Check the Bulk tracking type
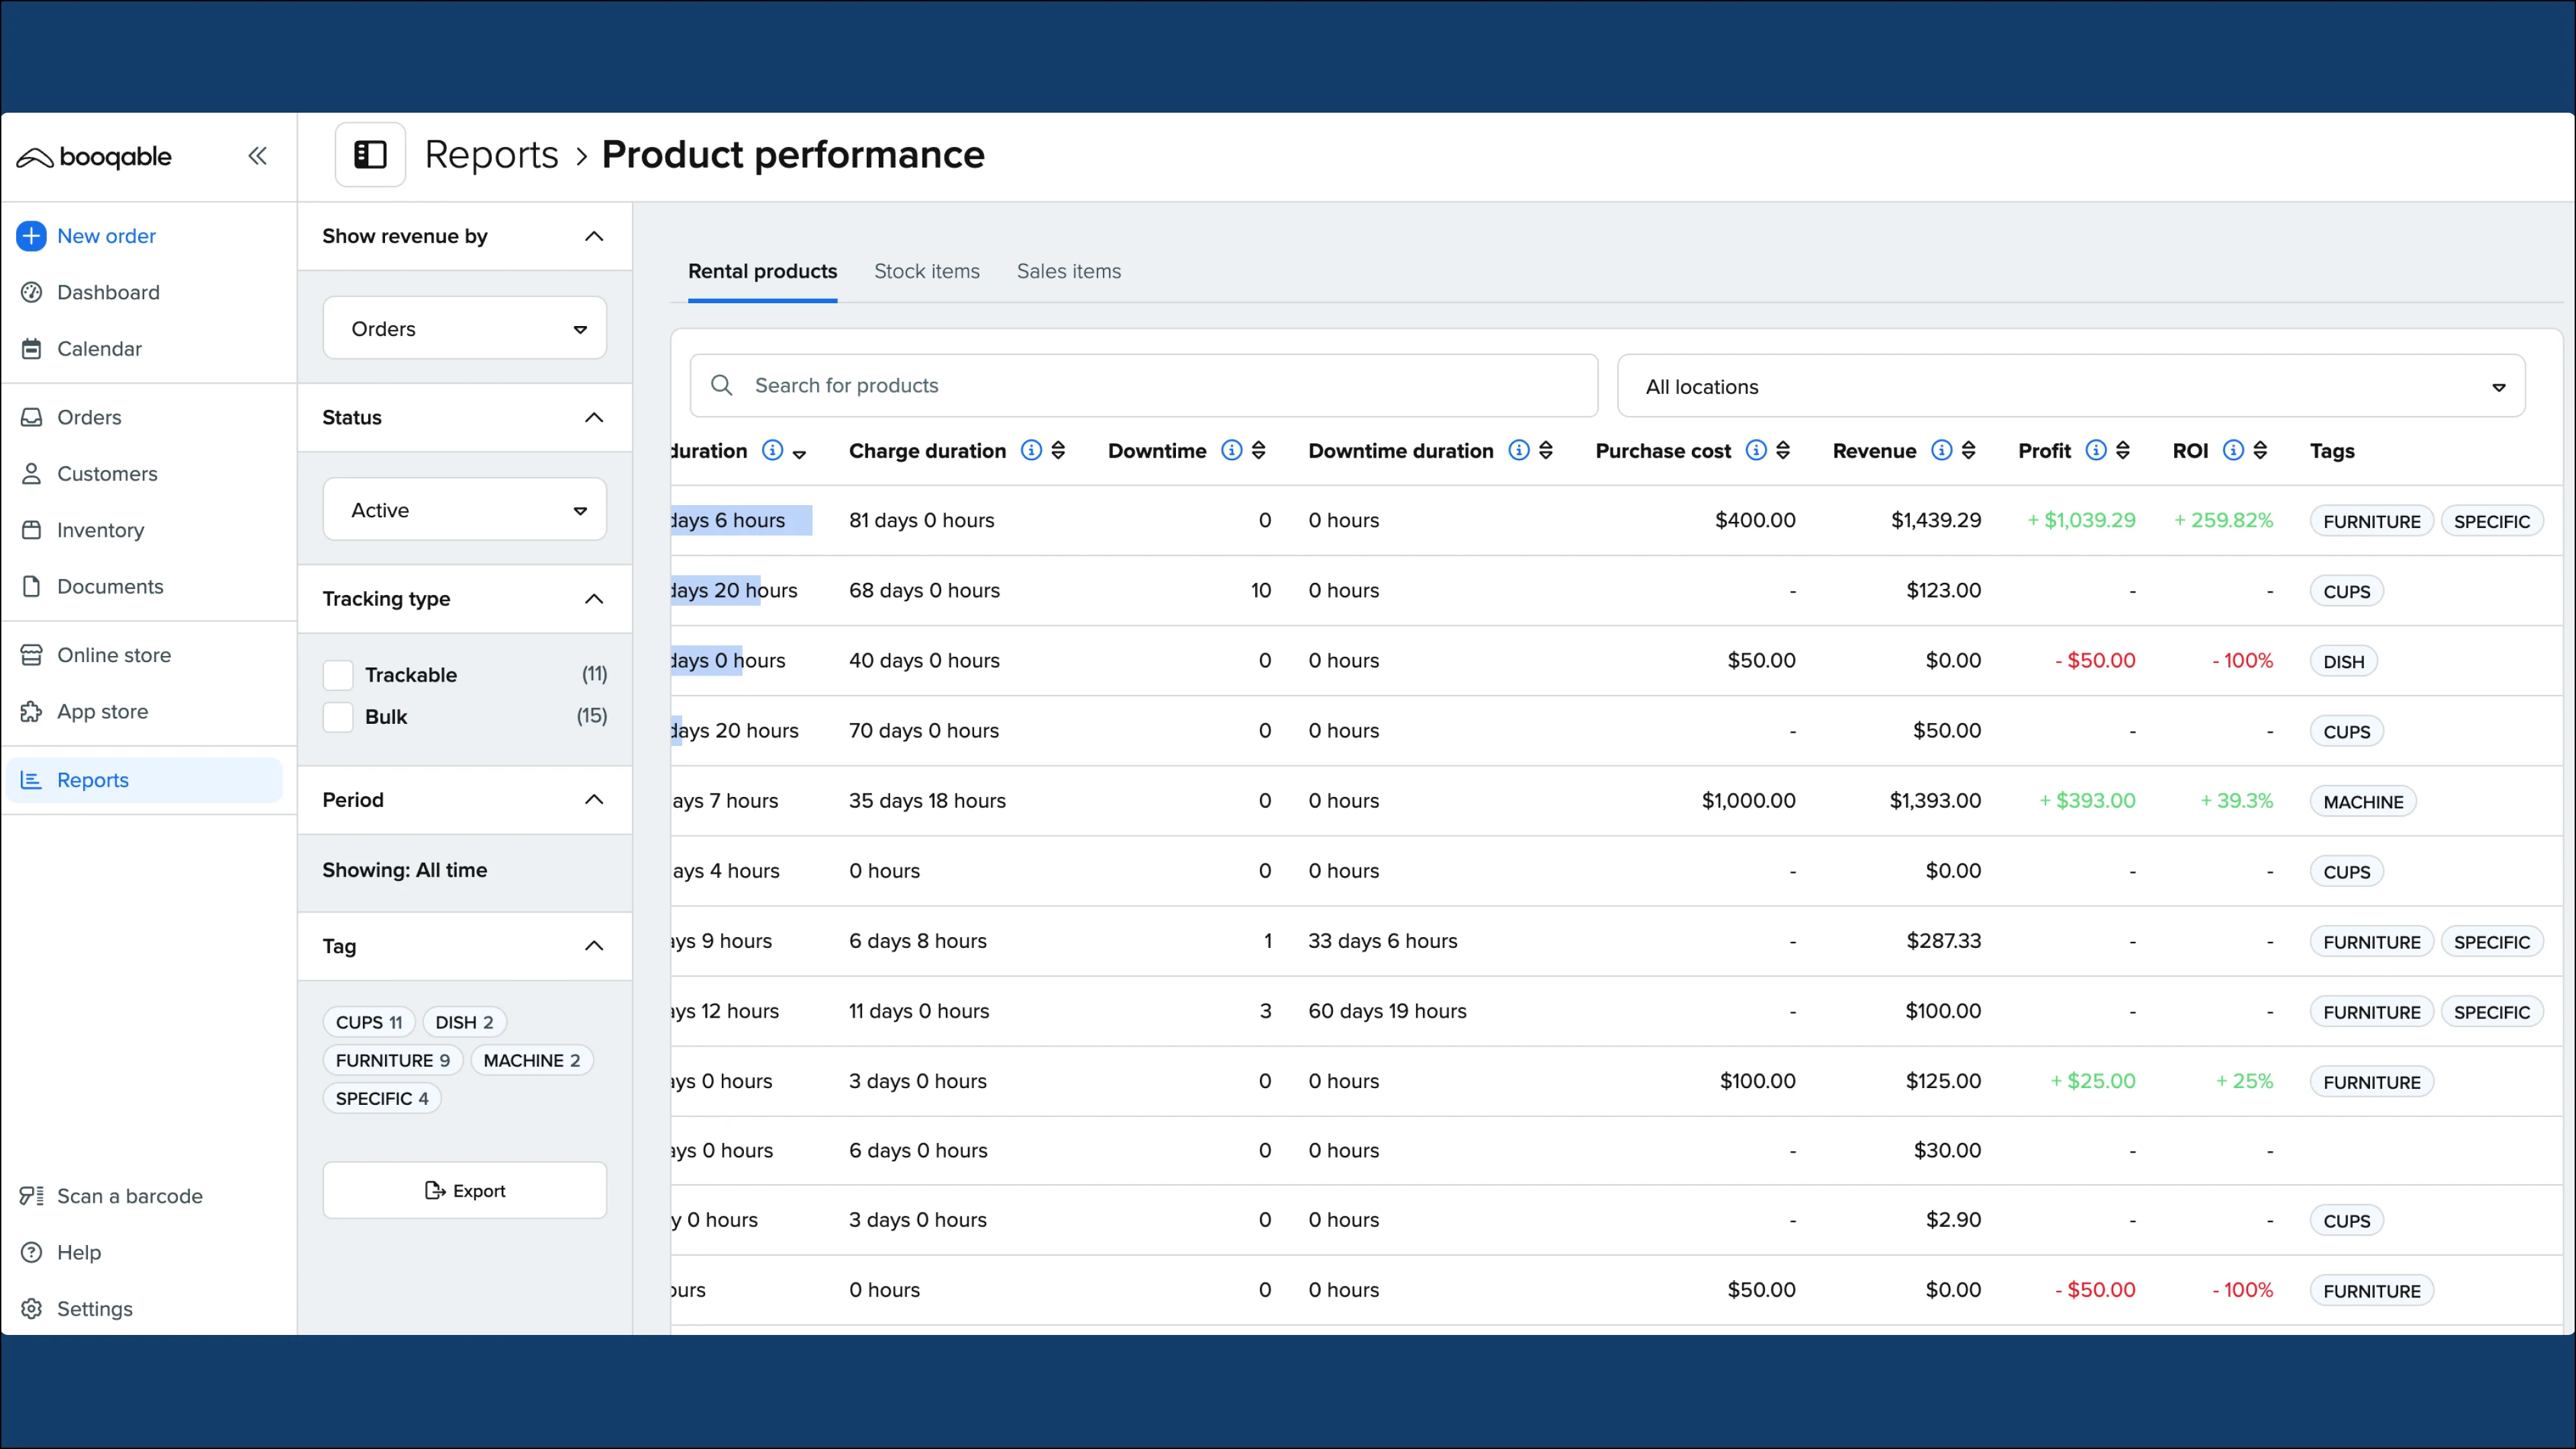Screen dimensions: 2576x1449 [338, 717]
